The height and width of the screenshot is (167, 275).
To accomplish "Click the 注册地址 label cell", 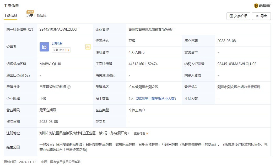I will pos(20,133).
